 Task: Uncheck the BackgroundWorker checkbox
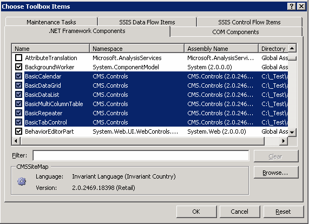pyautogui.click(x=19, y=67)
